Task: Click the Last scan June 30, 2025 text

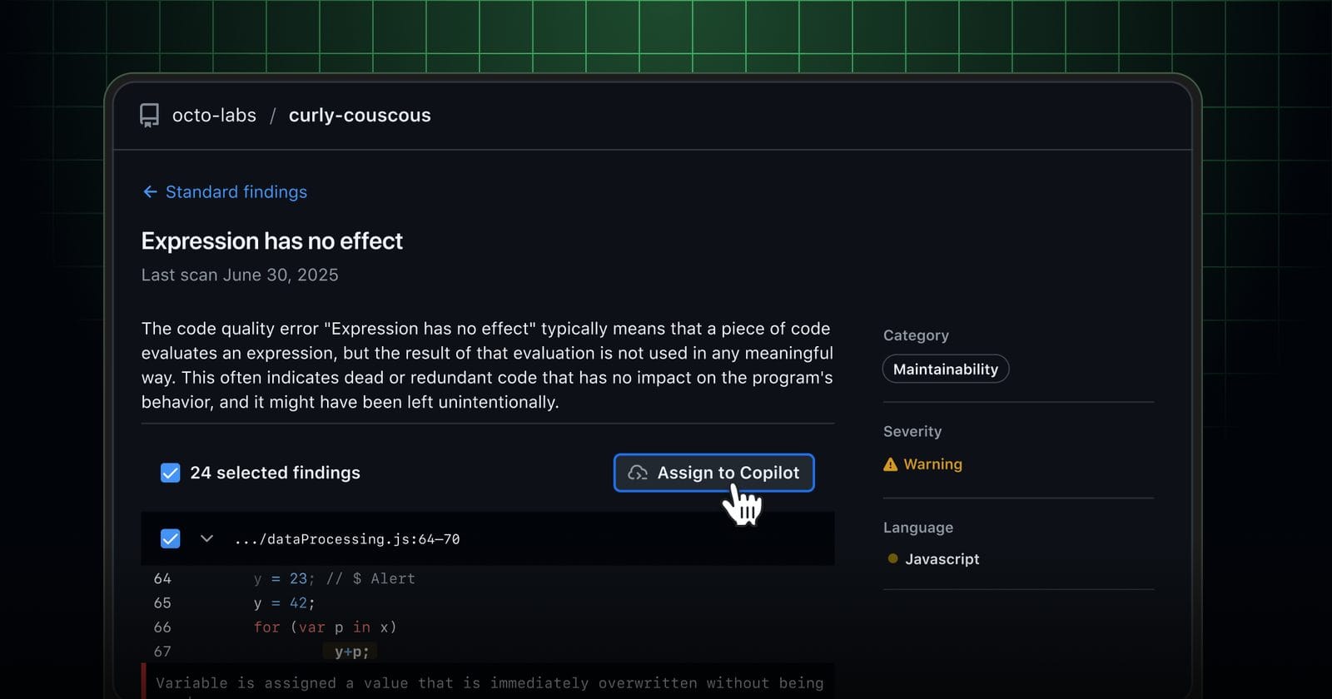Action: pyautogui.click(x=240, y=275)
